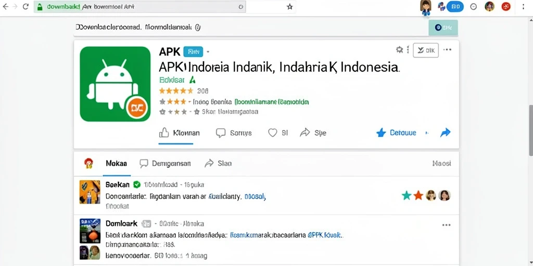Viewport: 533px width, 266px height.
Task: Open the app card three-dot menu
Action: coord(448,50)
